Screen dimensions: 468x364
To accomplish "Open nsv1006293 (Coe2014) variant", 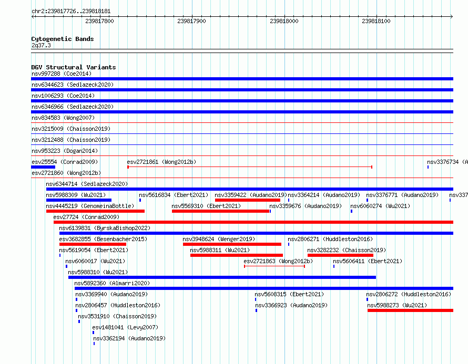I will click(x=63, y=96).
